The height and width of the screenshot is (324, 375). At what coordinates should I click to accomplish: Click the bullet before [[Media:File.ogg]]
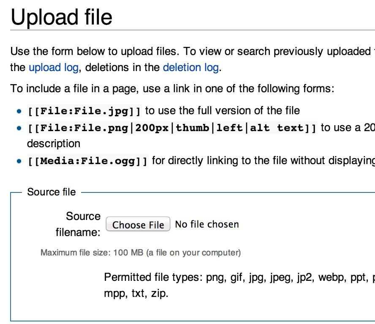coord(19,161)
